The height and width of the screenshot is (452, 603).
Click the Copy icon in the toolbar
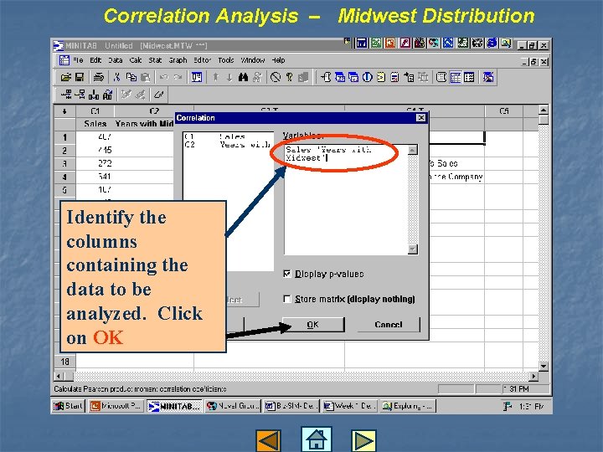(x=131, y=77)
